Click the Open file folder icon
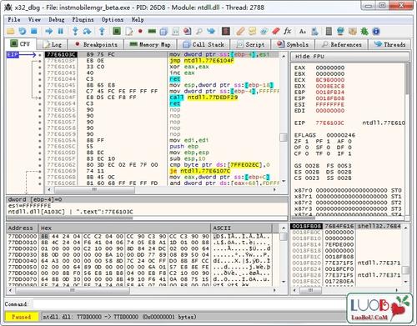417x326 pixels. pos(10,31)
